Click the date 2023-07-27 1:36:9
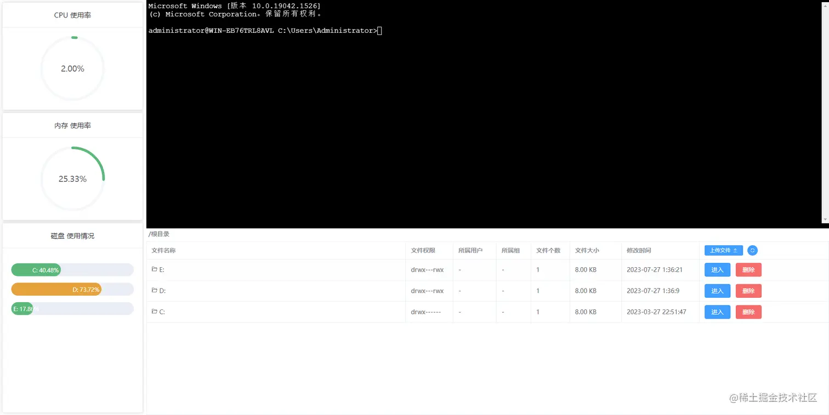 tap(653, 291)
